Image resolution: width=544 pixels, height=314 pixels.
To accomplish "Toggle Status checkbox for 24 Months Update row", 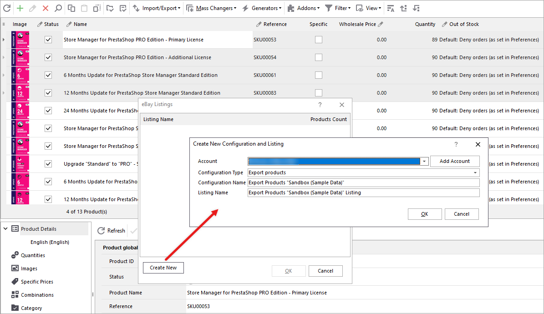I will pyautogui.click(x=48, y=110).
